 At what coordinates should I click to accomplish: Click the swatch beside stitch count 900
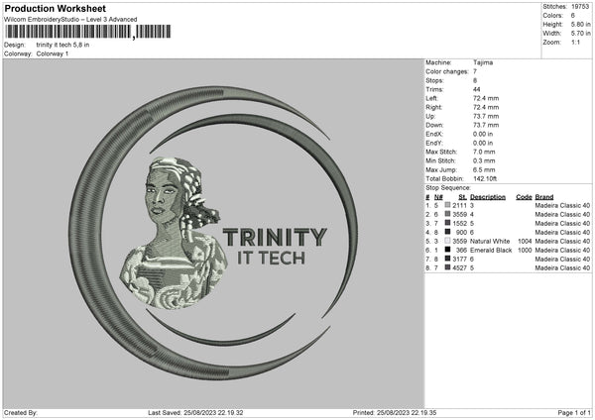448,232
